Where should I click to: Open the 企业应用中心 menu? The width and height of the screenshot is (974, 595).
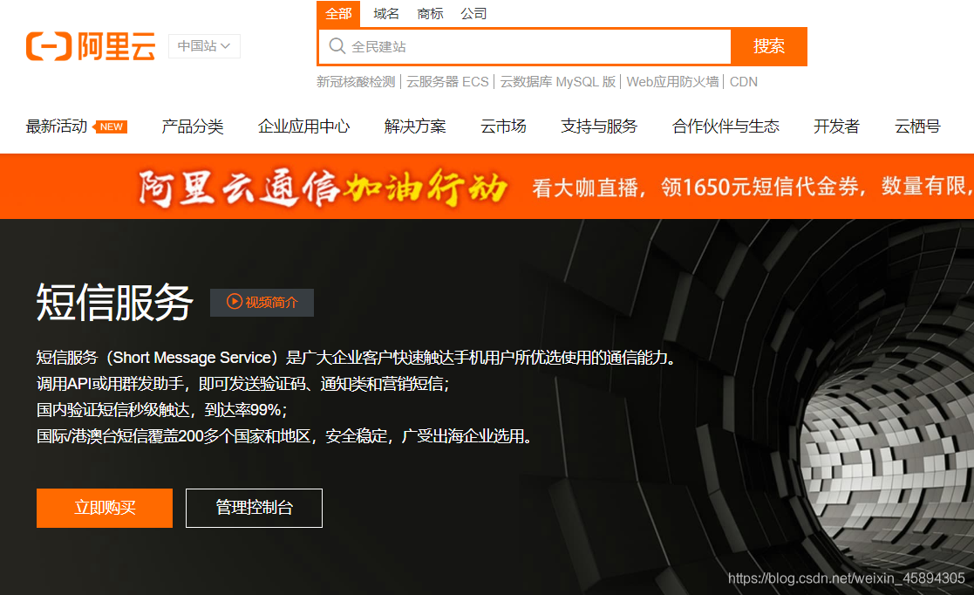click(303, 127)
